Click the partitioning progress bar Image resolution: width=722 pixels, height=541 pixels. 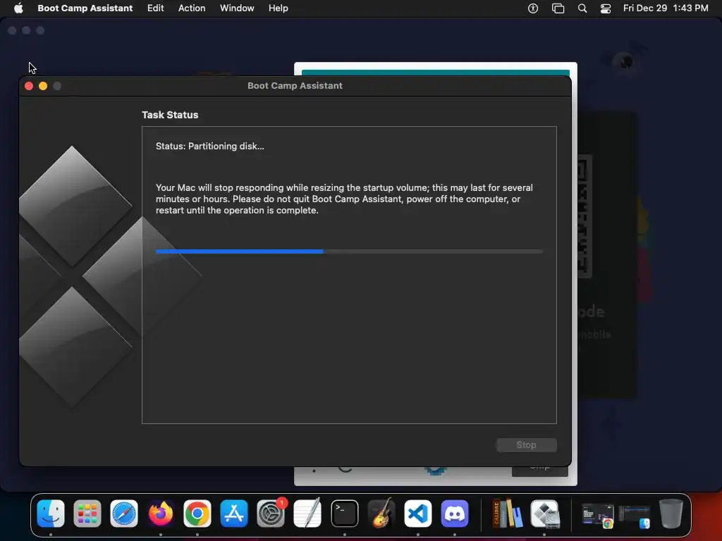350,251
